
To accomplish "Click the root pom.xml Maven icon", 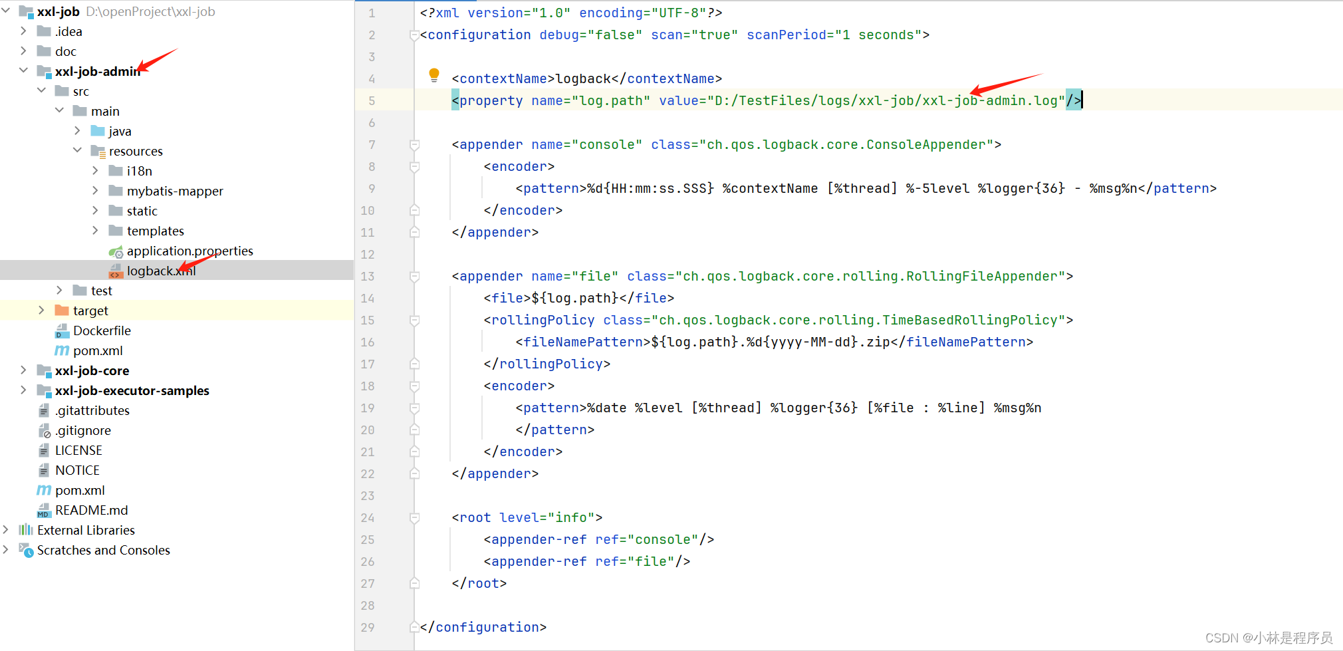I will 44,490.
